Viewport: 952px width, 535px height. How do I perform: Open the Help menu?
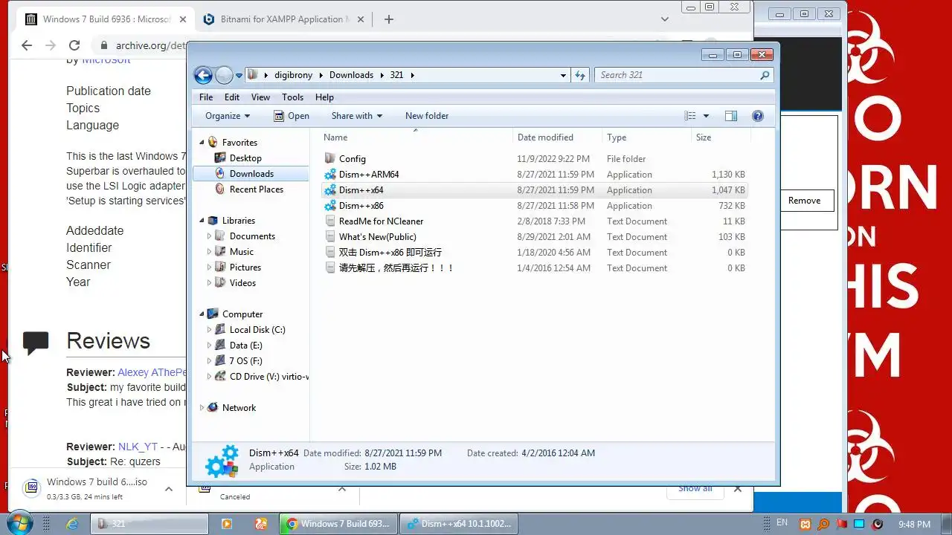click(324, 97)
